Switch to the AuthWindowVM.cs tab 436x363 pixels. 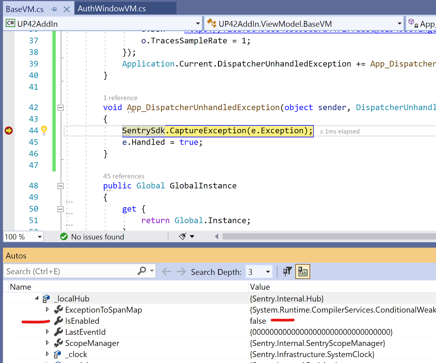coord(112,9)
